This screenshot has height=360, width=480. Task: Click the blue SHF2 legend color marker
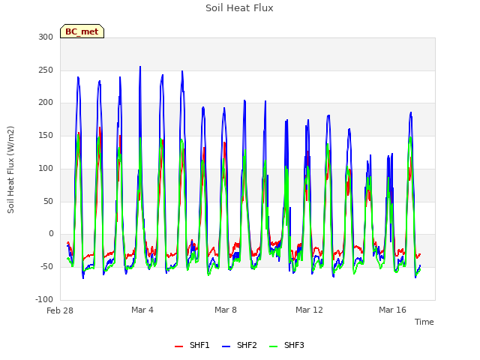pos(226,346)
